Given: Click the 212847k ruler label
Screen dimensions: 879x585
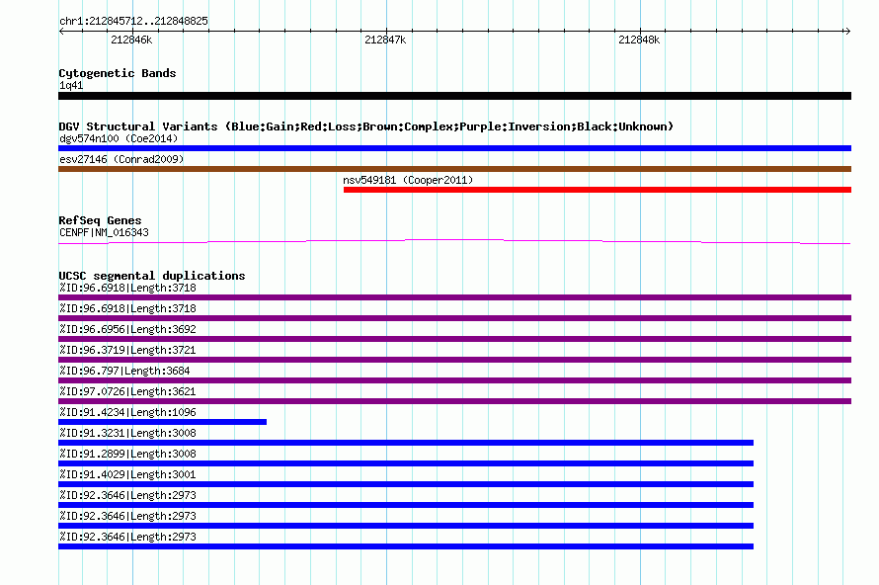Looking at the screenshot, I should click(x=385, y=40).
